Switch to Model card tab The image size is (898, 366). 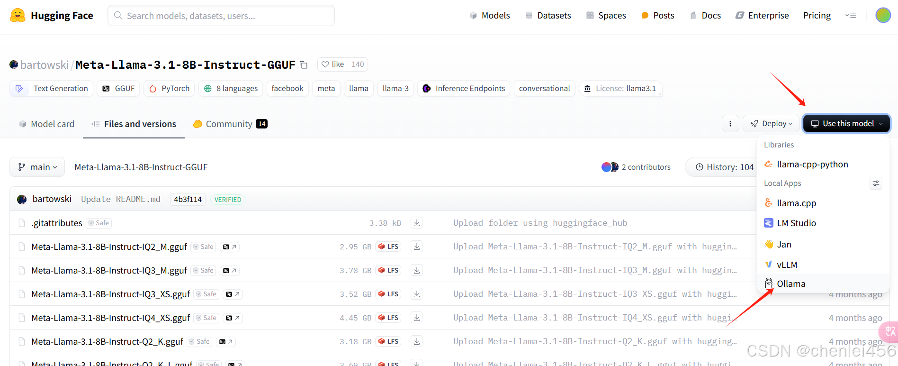click(x=46, y=124)
